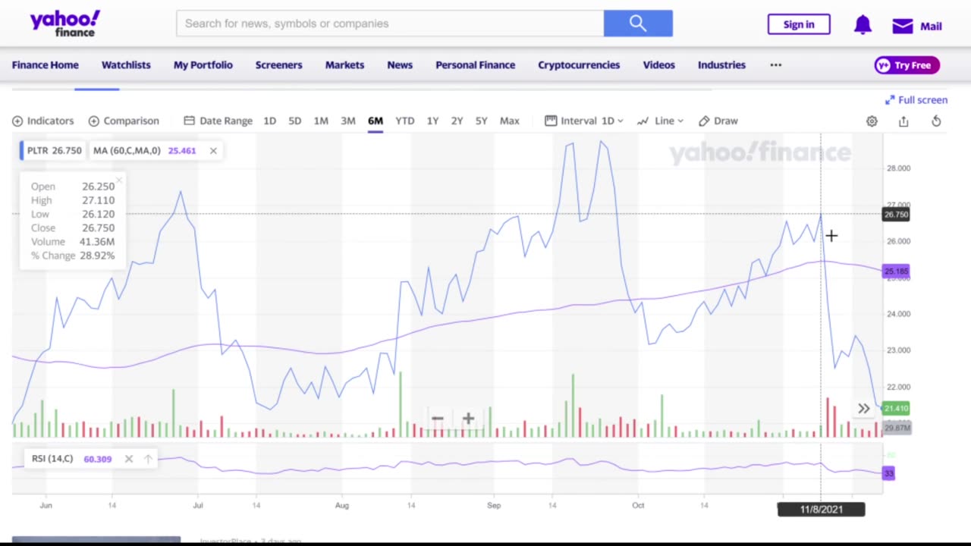The image size is (971, 546).
Task: Remove the RSI (14,C) indicator
Action: [x=129, y=459]
